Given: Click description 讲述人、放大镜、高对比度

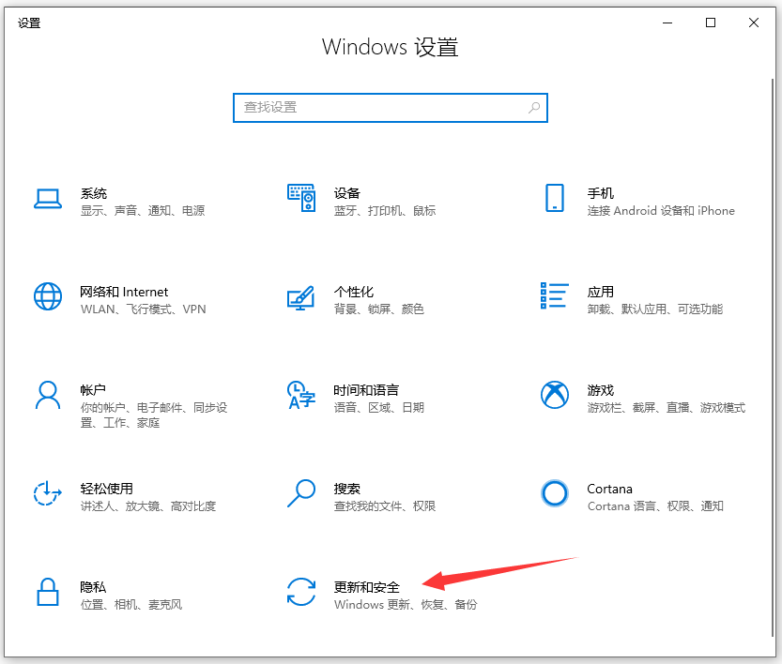Looking at the screenshot, I should pos(148,506).
